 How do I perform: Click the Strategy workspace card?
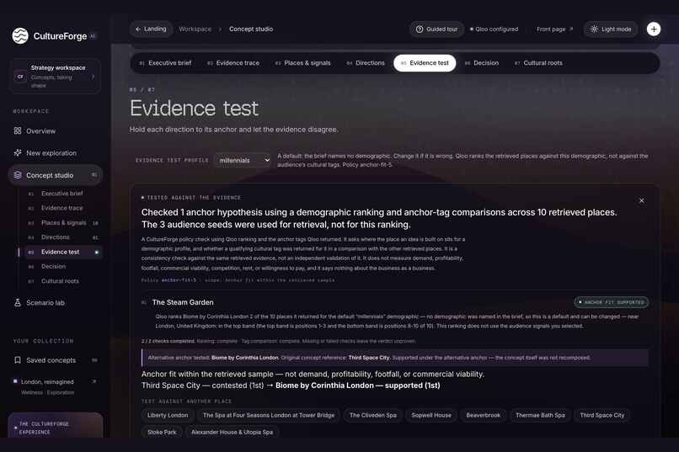[56, 76]
